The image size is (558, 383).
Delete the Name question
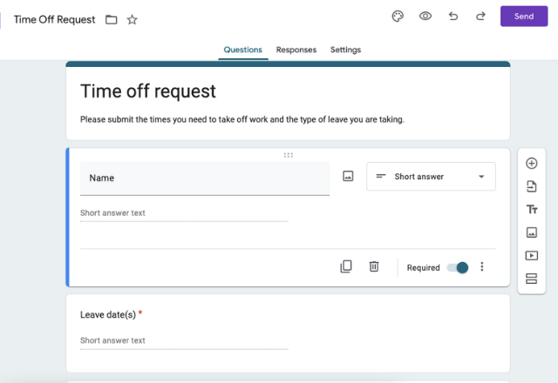pyautogui.click(x=374, y=266)
